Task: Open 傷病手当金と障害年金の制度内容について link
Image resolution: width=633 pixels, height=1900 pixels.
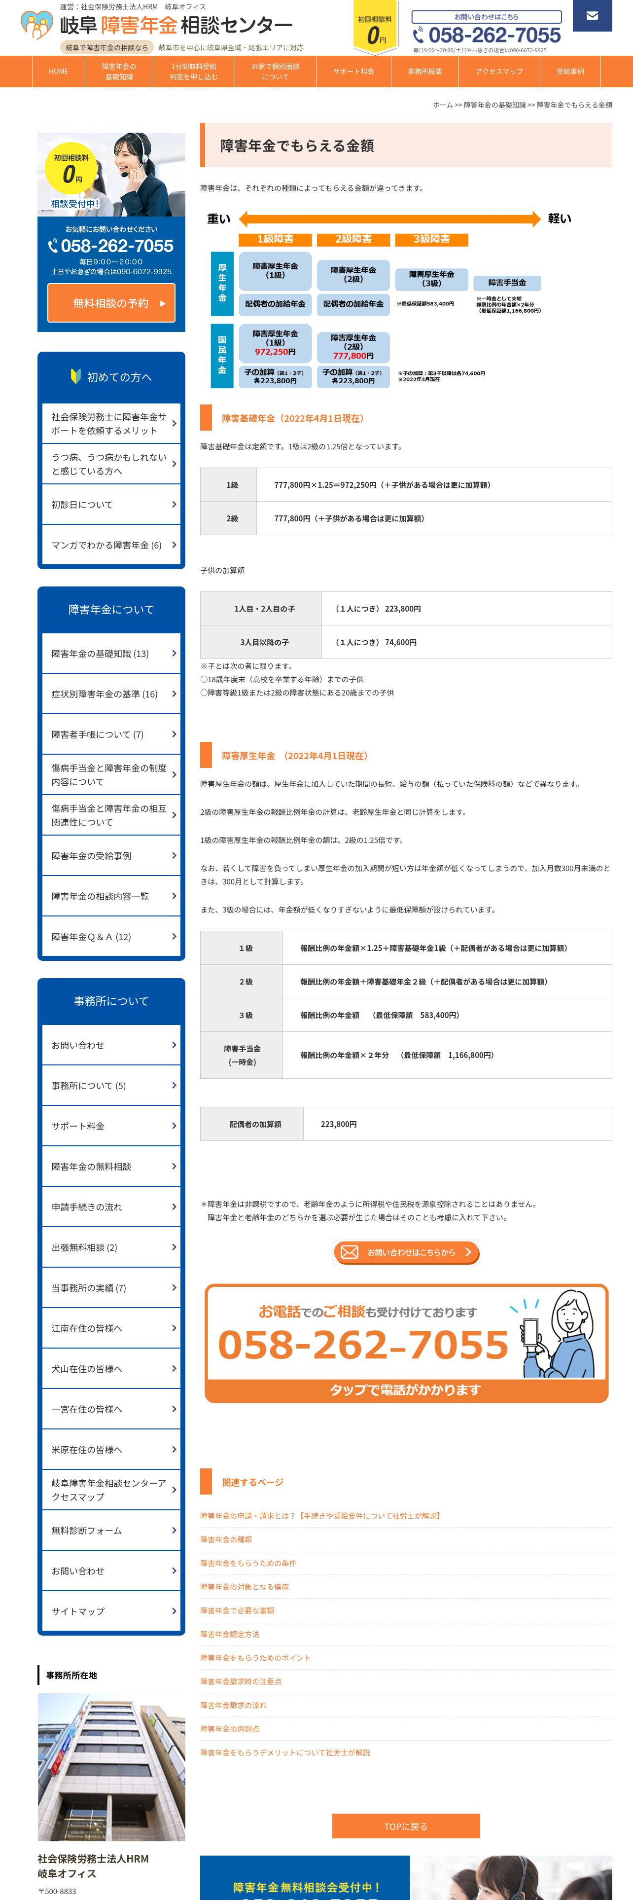Action: point(111,774)
